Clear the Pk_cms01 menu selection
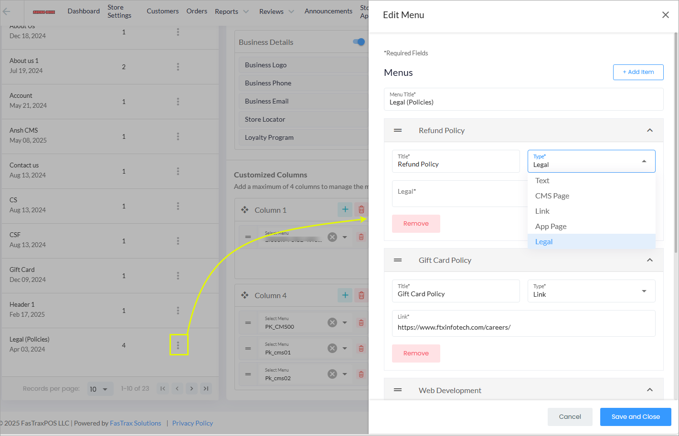 332,348
